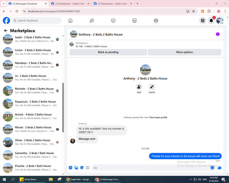229x183 pixels.
Task: Open Samantha - 2 Beds 1 Bath House chat
Action: click(x=31, y=155)
